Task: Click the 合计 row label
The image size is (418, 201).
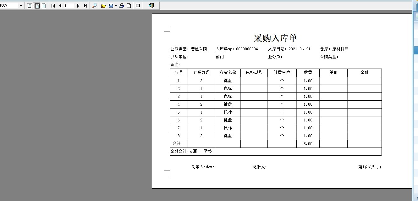Action: (178, 144)
